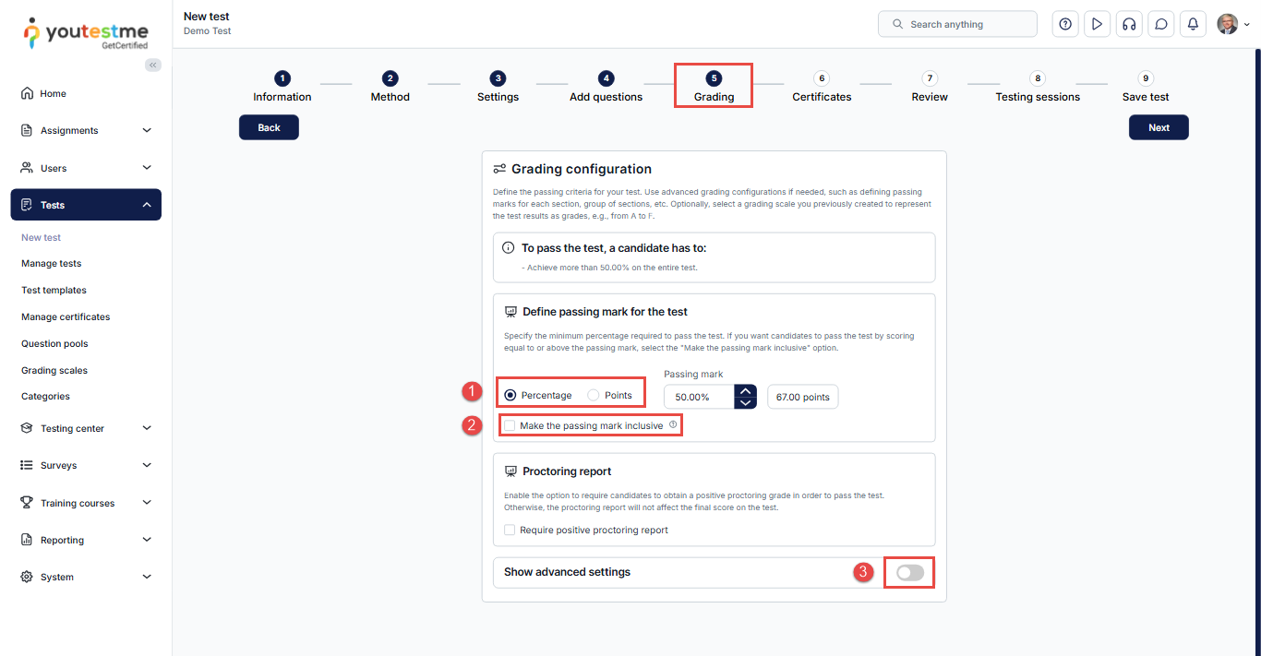Go to step 6 Certificates

click(x=822, y=87)
